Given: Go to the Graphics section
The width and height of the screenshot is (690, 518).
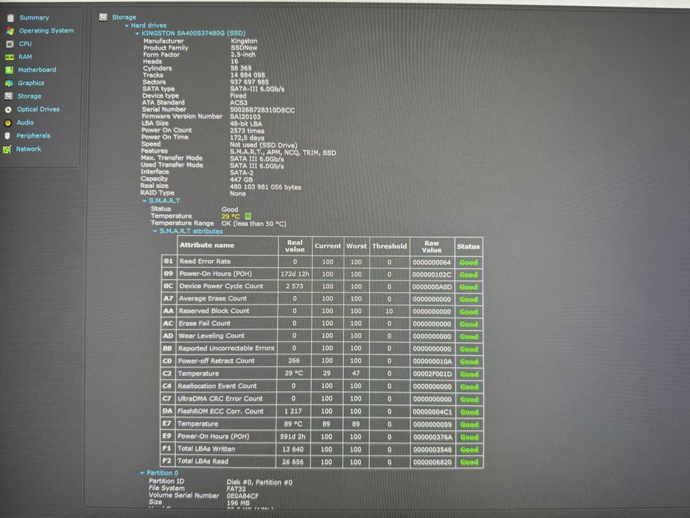Looking at the screenshot, I should coord(31,83).
